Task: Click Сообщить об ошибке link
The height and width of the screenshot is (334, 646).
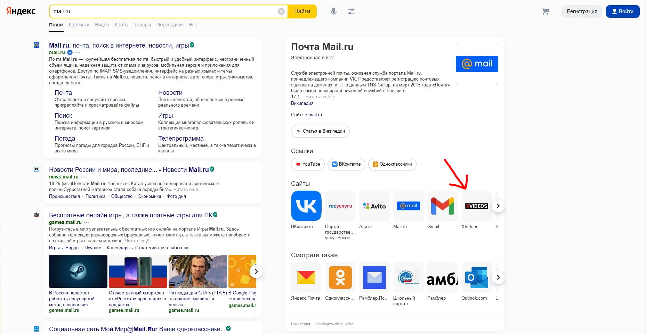Action: pyautogui.click(x=334, y=324)
